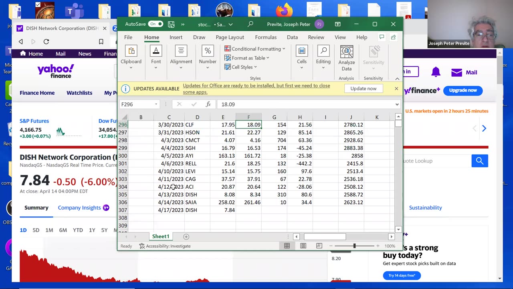Open the Format as Table dropdown
Image resolution: width=513 pixels, height=289 pixels.
(247, 58)
